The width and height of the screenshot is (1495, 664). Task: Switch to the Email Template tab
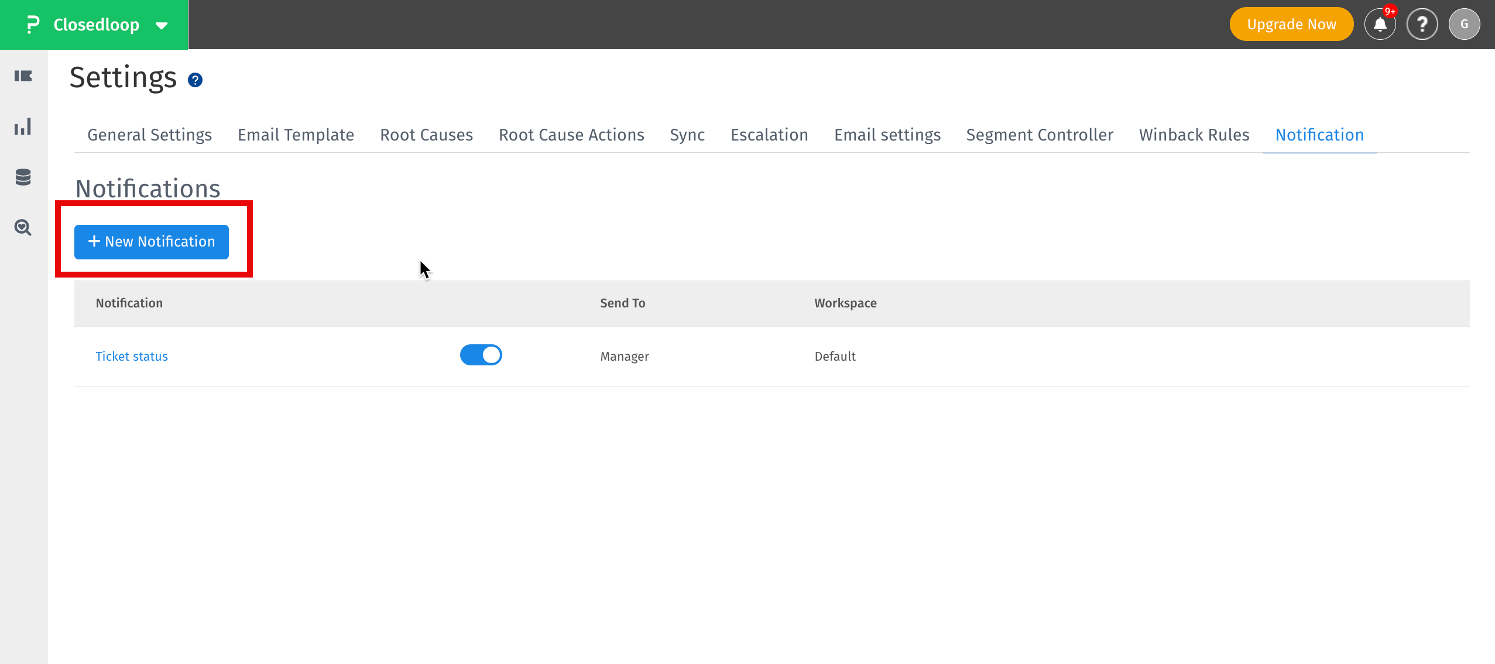click(x=295, y=135)
